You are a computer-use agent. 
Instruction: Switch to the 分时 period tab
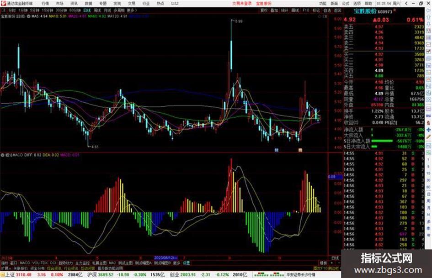[12, 10]
